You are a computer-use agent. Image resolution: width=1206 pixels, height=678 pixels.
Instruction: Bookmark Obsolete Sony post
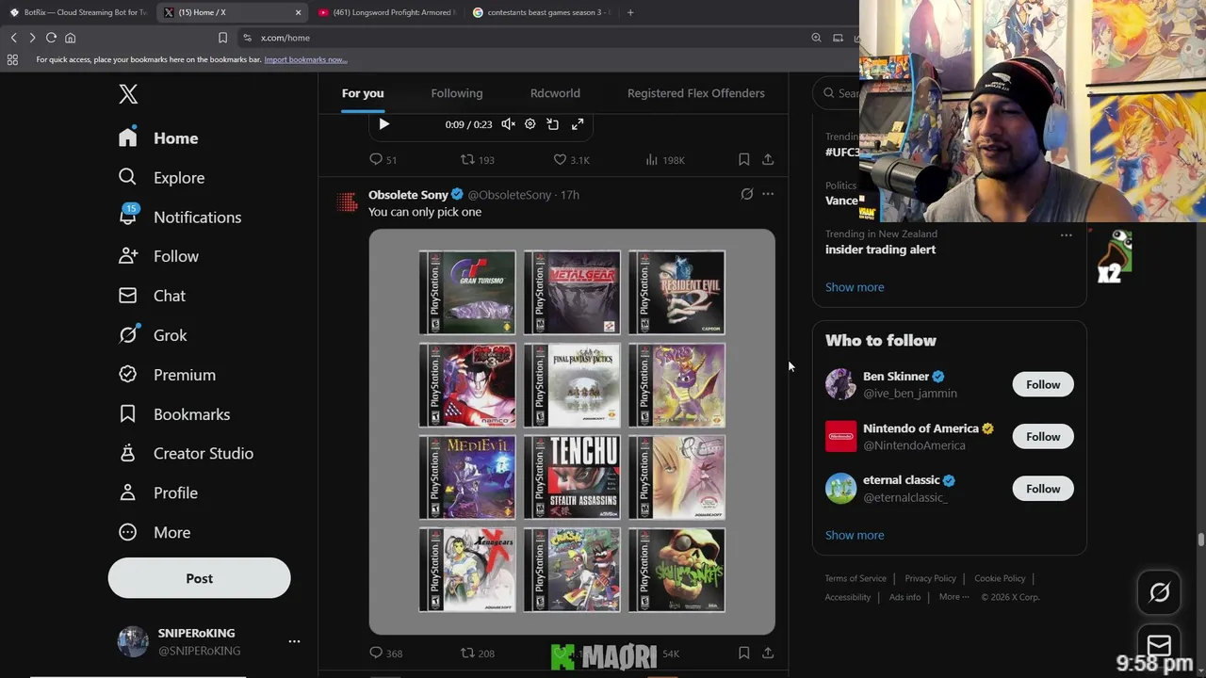click(x=743, y=653)
